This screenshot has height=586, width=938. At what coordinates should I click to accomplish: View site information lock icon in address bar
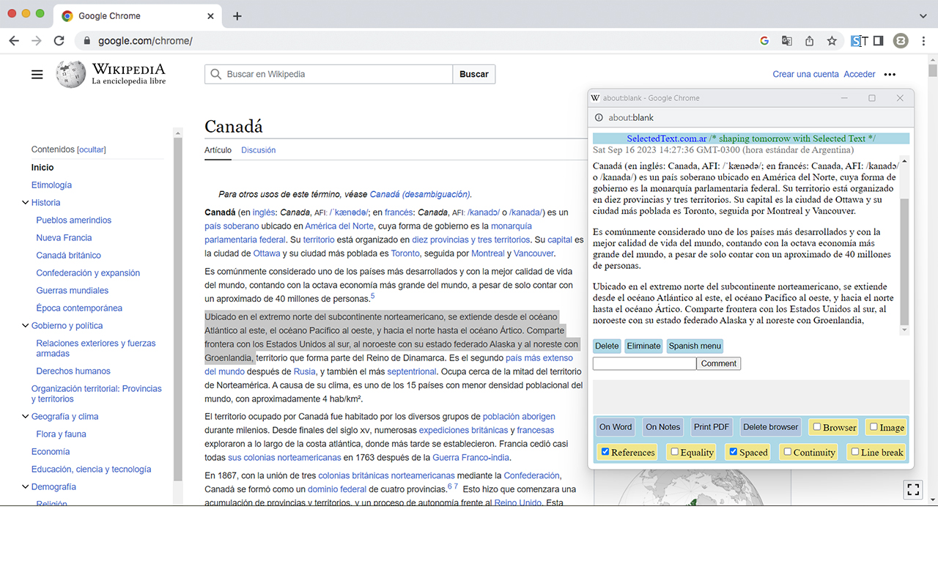[87, 41]
